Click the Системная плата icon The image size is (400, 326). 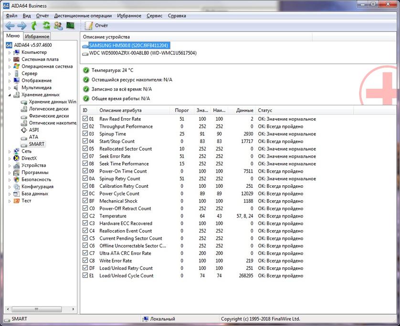click(17, 60)
